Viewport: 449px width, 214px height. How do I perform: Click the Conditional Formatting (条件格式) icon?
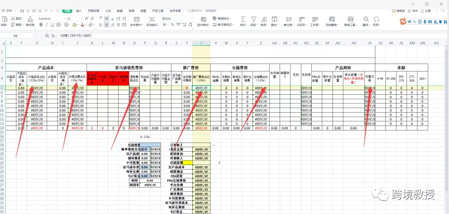click(203, 19)
